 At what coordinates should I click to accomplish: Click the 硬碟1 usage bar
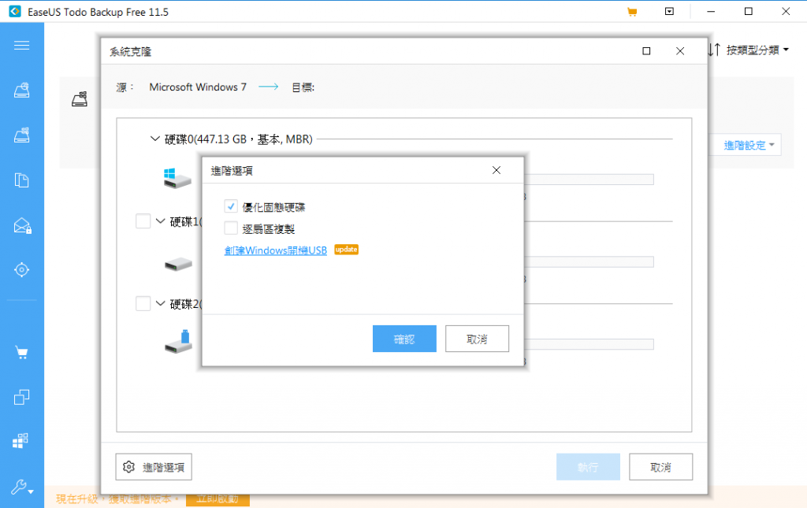pyautogui.click(x=589, y=261)
